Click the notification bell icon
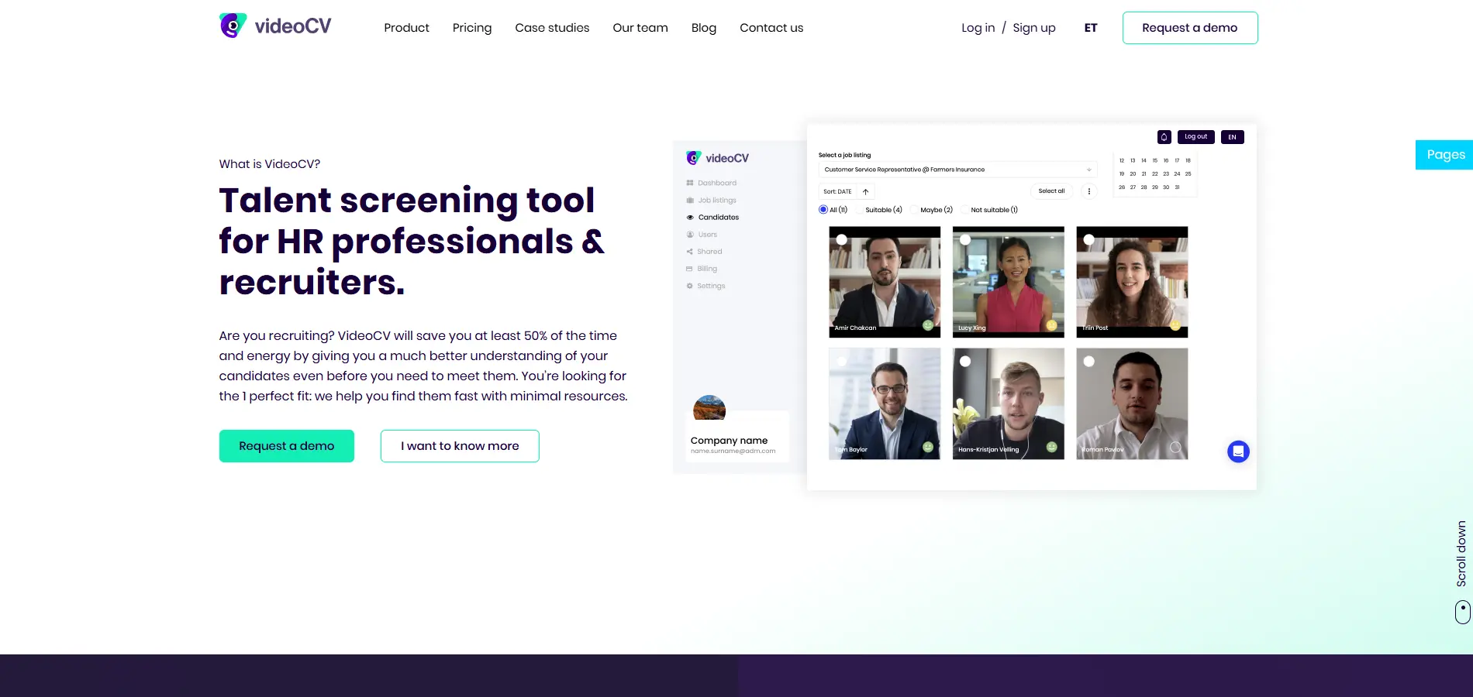The height and width of the screenshot is (697, 1473). point(1164,137)
